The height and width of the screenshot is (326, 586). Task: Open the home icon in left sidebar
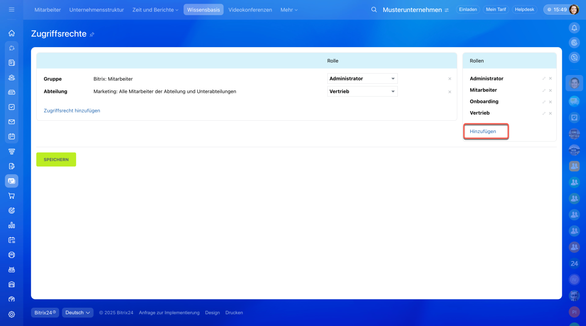point(11,33)
